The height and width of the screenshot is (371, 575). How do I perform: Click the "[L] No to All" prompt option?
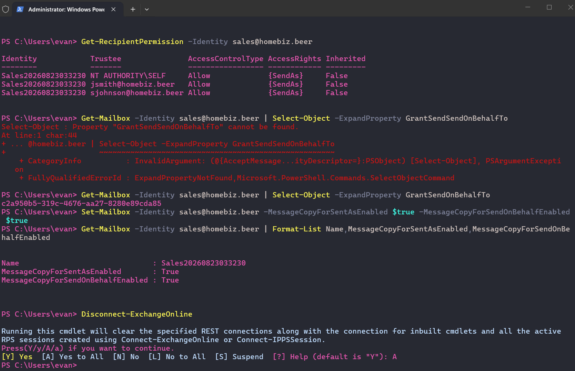pos(177,357)
